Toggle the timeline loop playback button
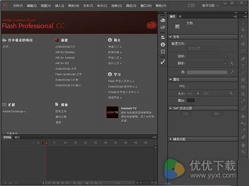This screenshot has height=186, width=249. pyautogui.click(x=80, y=183)
